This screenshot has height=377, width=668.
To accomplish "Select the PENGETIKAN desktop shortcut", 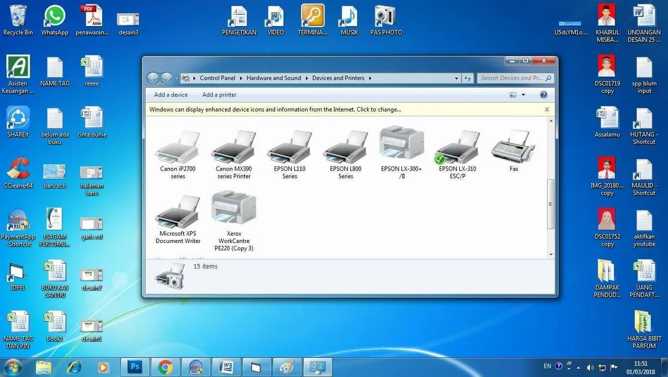I will pos(239,21).
